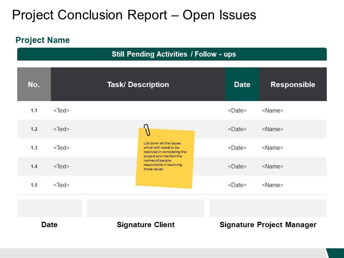Click the row number 1.5 cell
This screenshot has width=344, height=258.
pyautogui.click(x=34, y=185)
